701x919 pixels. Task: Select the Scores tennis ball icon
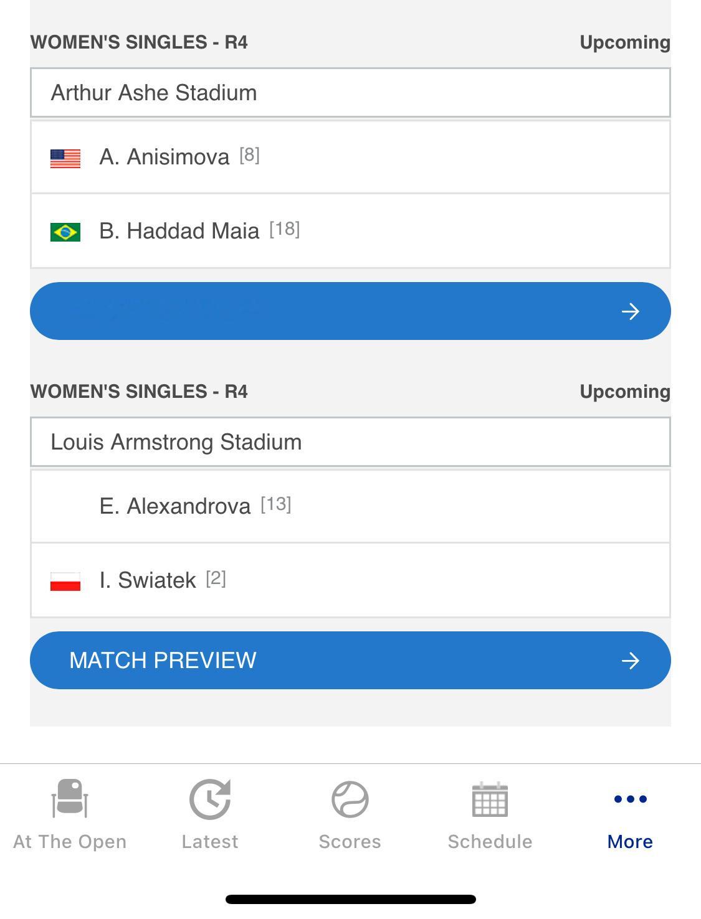pyautogui.click(x=350, y=799)
